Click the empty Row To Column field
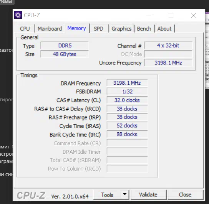The image size is (209, 204). pos(127,169)
